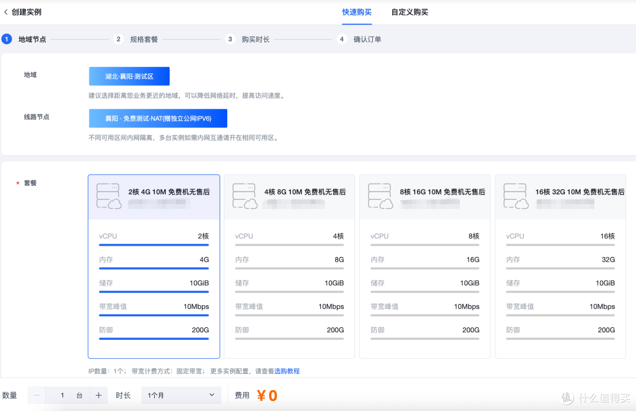Click server cloud icon on 4核 8G card
This screenshot has width=636, height=411.
tap(245, 196)
